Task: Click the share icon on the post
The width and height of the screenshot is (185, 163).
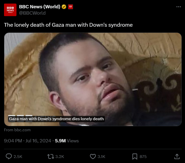Action: [177, 156]
